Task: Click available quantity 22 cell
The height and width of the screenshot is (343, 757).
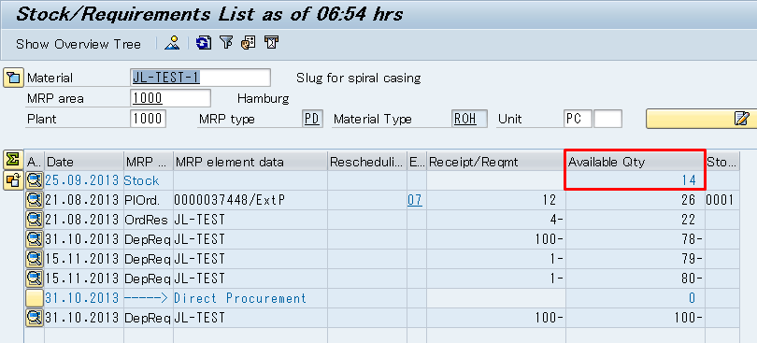Action: pos(636,220)
